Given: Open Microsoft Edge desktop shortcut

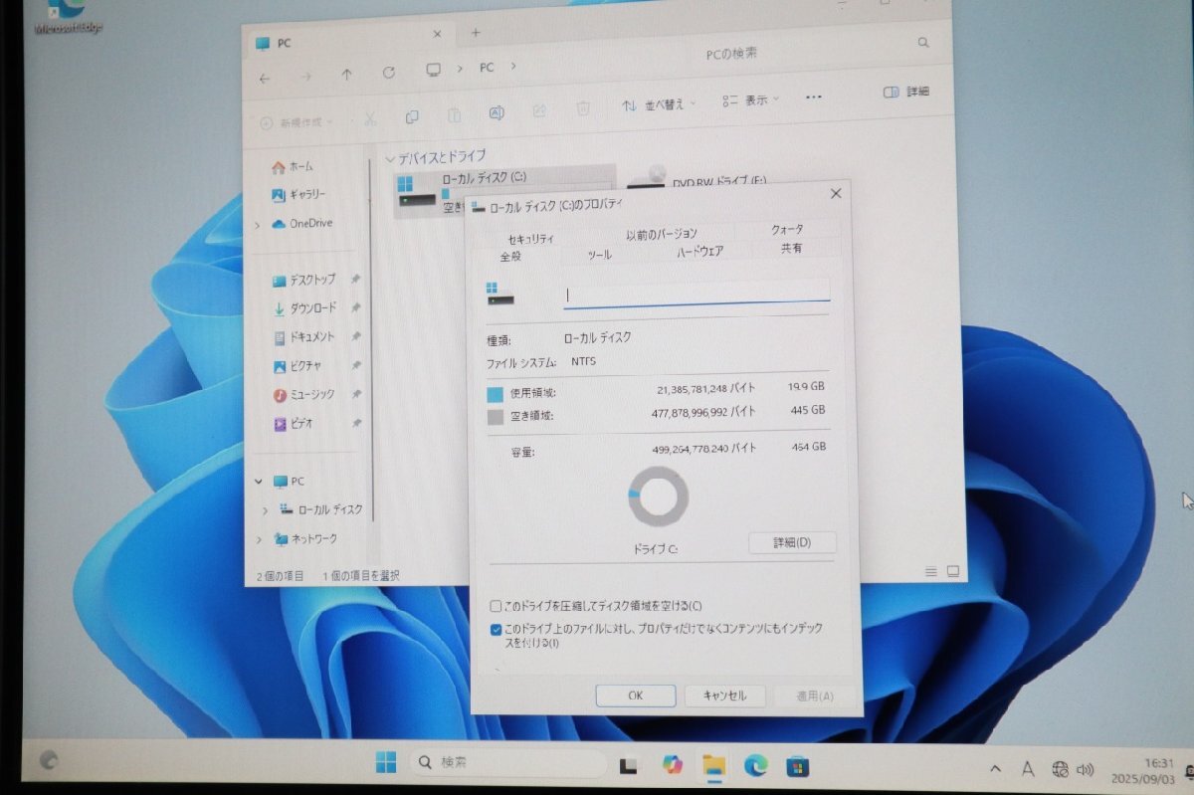Looking at the screenshot, I should (x=67, y=17).
